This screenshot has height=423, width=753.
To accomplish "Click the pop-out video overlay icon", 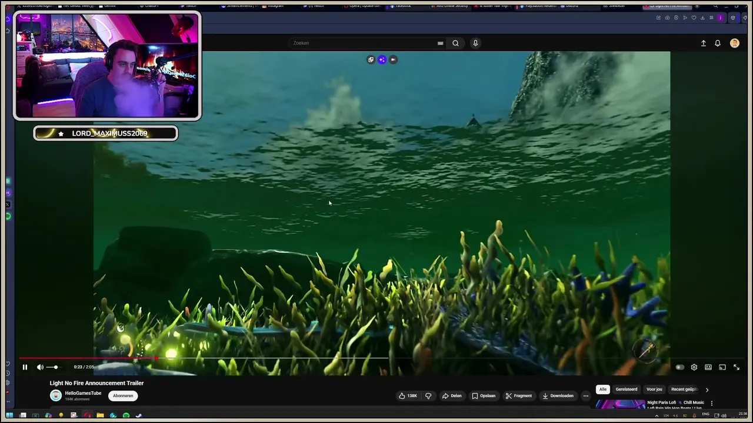I will [371, 59].
